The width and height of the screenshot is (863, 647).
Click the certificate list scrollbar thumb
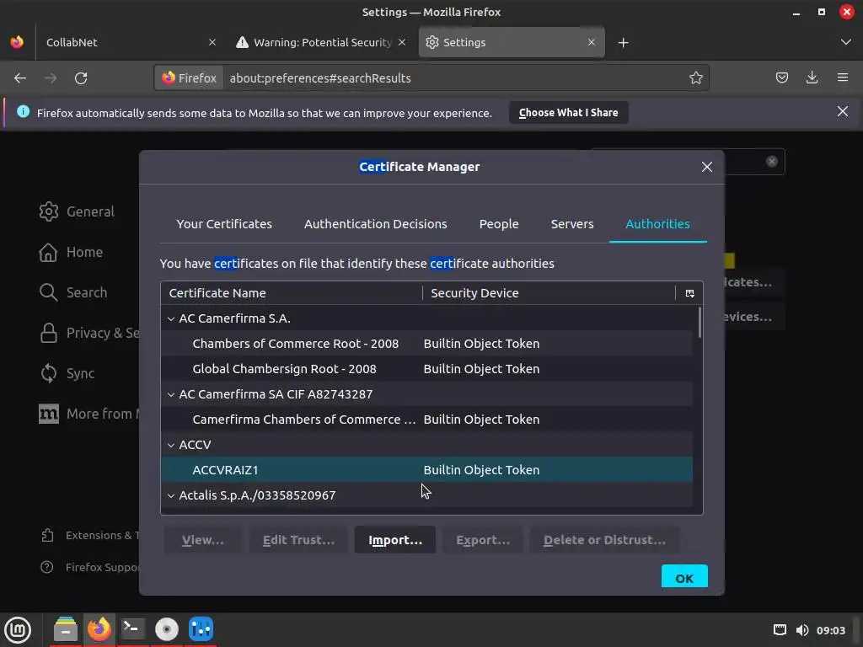point(700,323)
